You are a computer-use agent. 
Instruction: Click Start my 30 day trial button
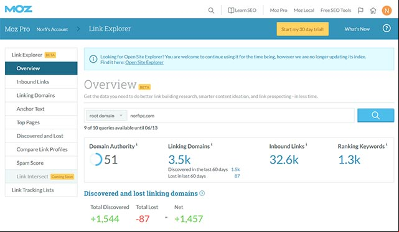(x=303, y=29)
